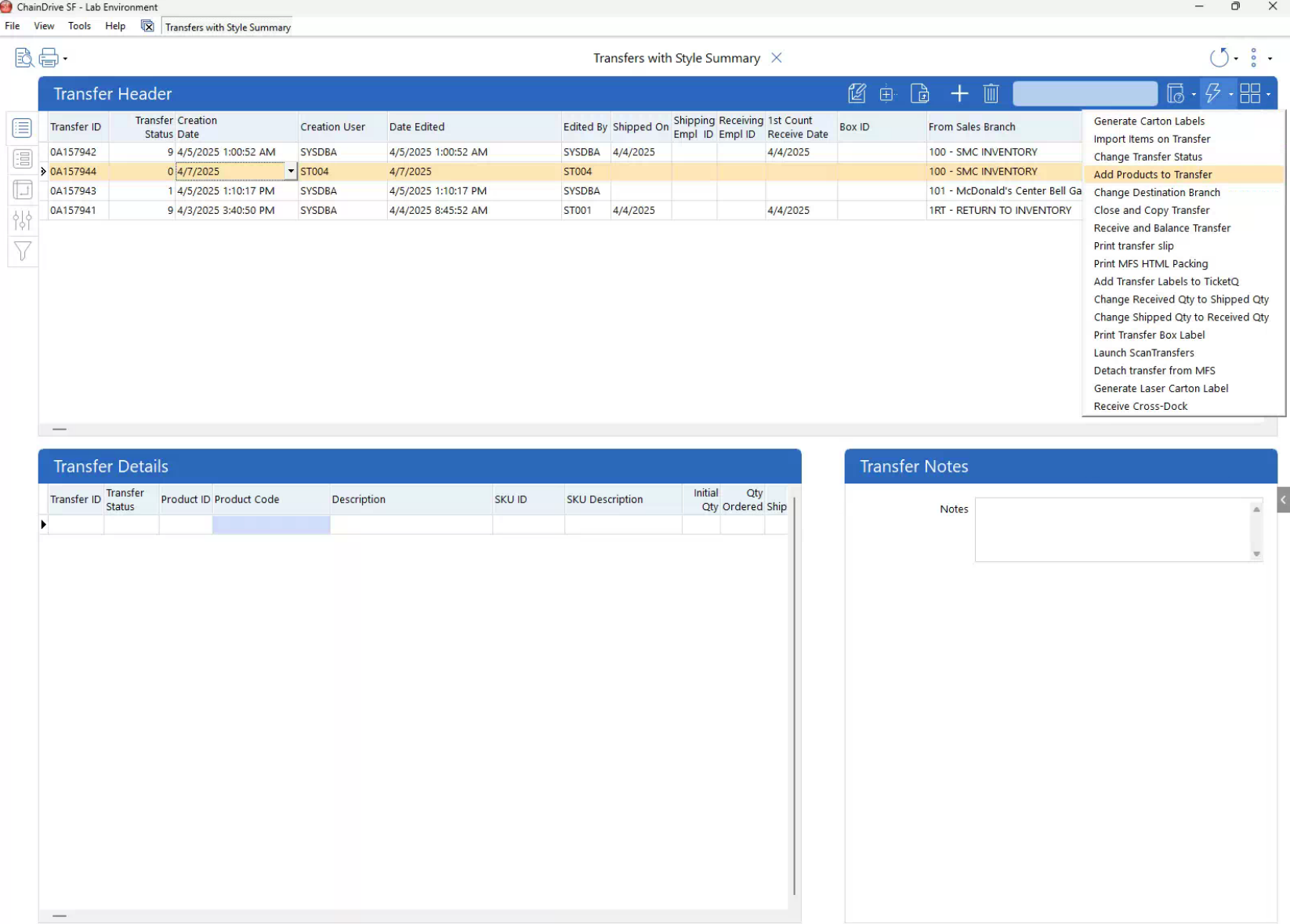The image size is (1290, 924).
Task: Open the filter funnel sidebar icon
Action: tap(22, 252)
